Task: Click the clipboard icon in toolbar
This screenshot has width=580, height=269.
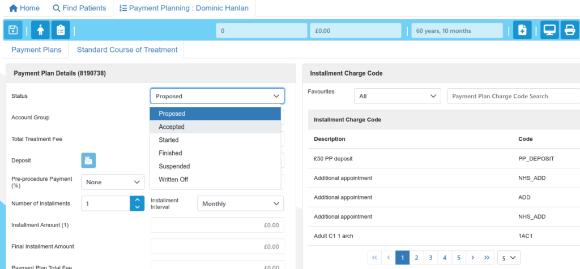Action: pos(60,30)
